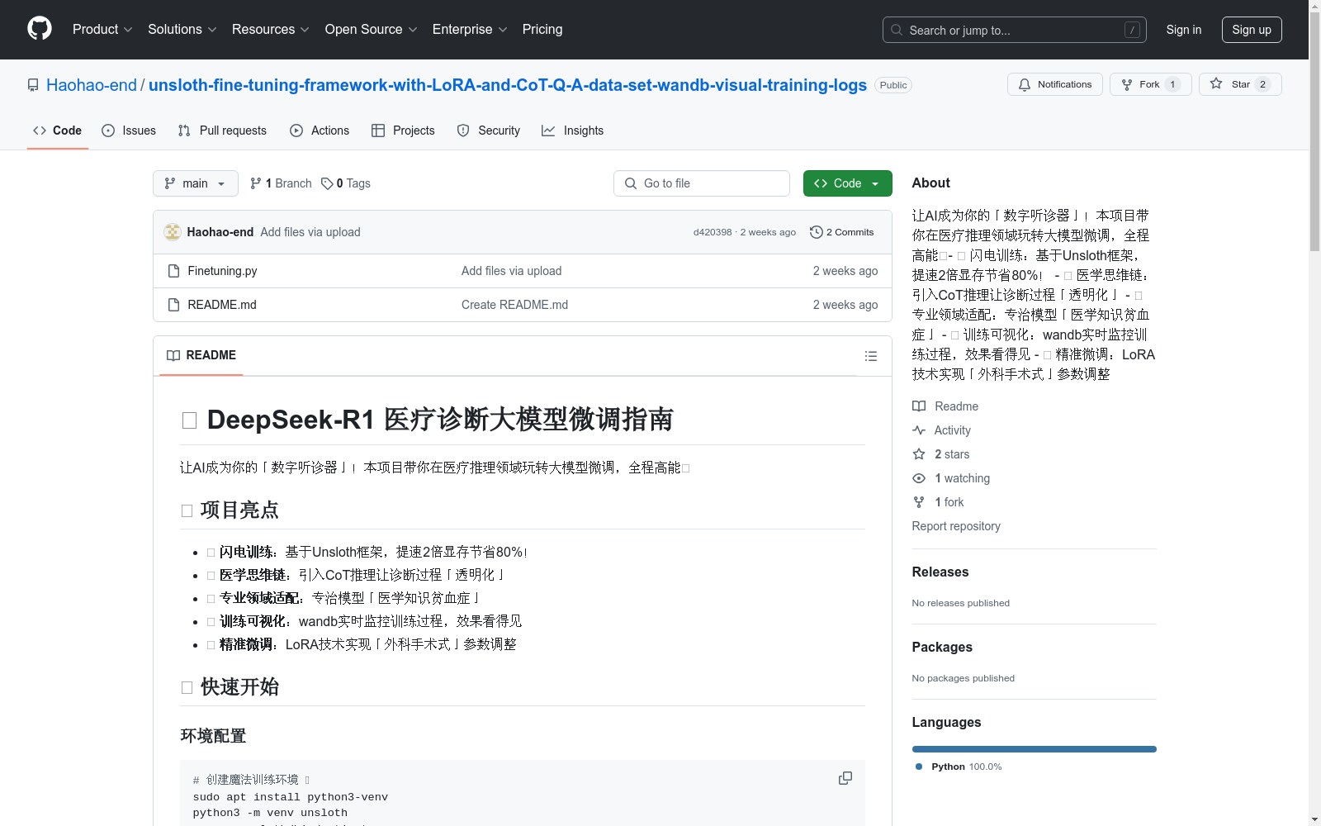
Task: Open the Issues tab
Action: coord(129,131)
